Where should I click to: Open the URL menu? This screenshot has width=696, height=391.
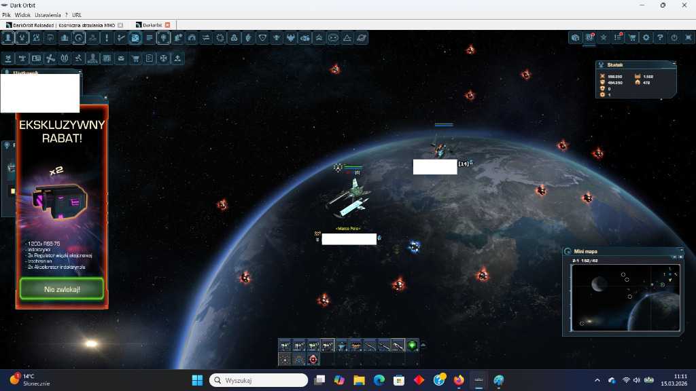pos(77,15)
